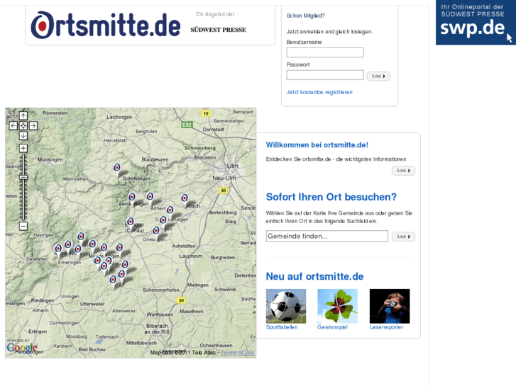The image size is (516, 386).
Task: Open the map Terms of Use link
Action: (x=238, y=353)
